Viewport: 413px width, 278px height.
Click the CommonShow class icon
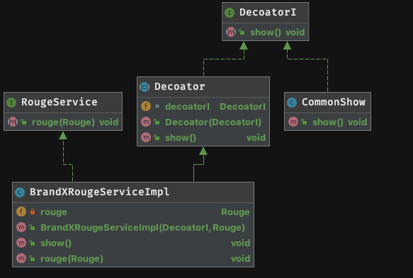(x=292, y=103)
